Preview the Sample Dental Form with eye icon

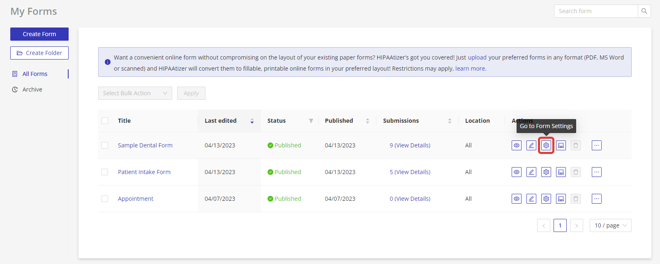(516, 145)
